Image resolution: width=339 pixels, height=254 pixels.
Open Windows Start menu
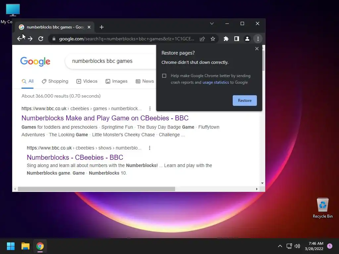pos(11,246)
